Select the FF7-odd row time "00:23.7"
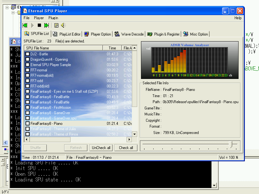The image size is (259, 194). pos(112,81)
